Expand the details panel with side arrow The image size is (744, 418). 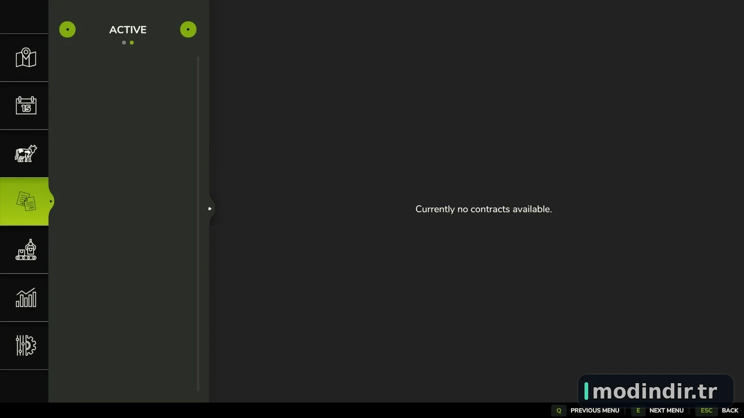click(210, 209)
